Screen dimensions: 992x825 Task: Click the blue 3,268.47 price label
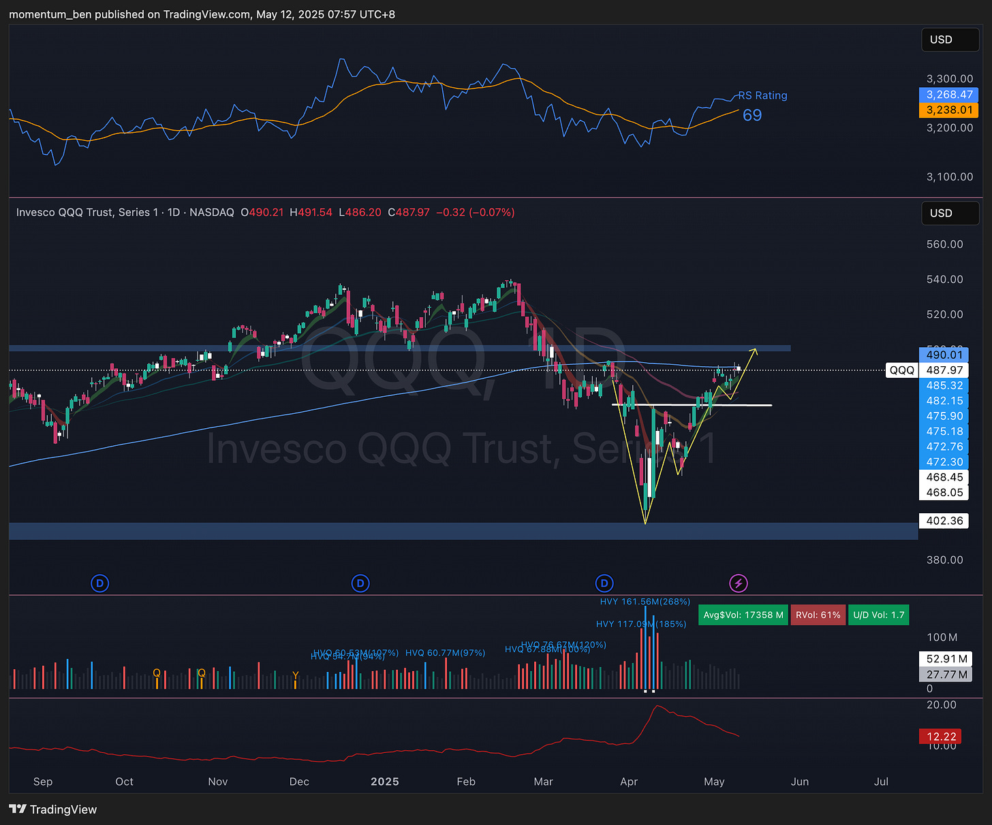[x=950, y=95]
